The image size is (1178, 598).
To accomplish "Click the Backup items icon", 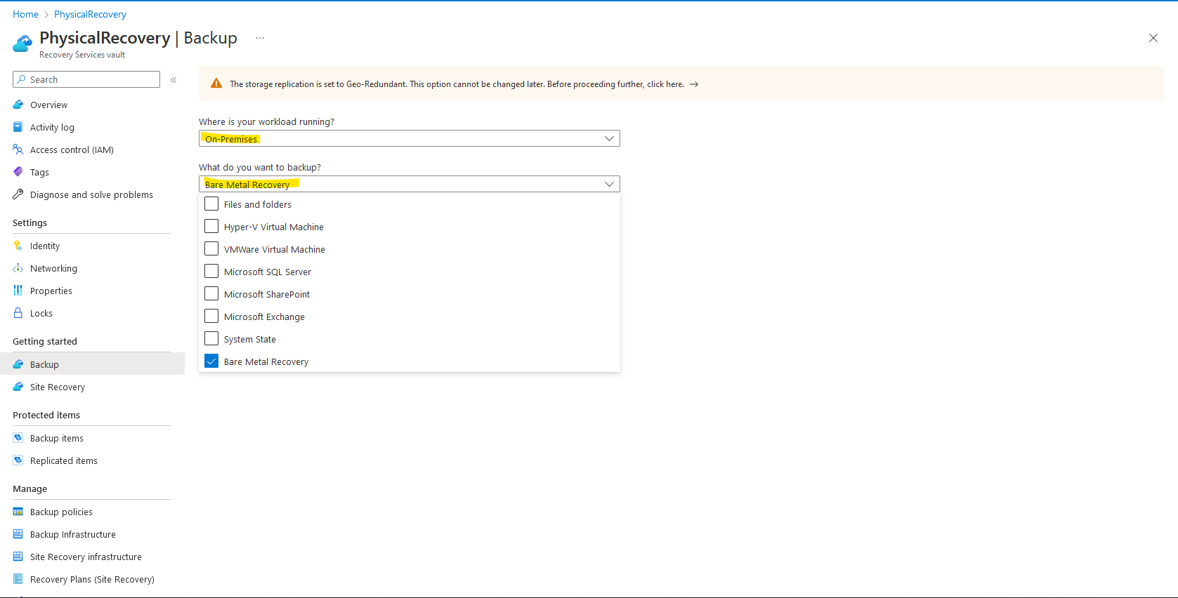I will tap(18, 438).
